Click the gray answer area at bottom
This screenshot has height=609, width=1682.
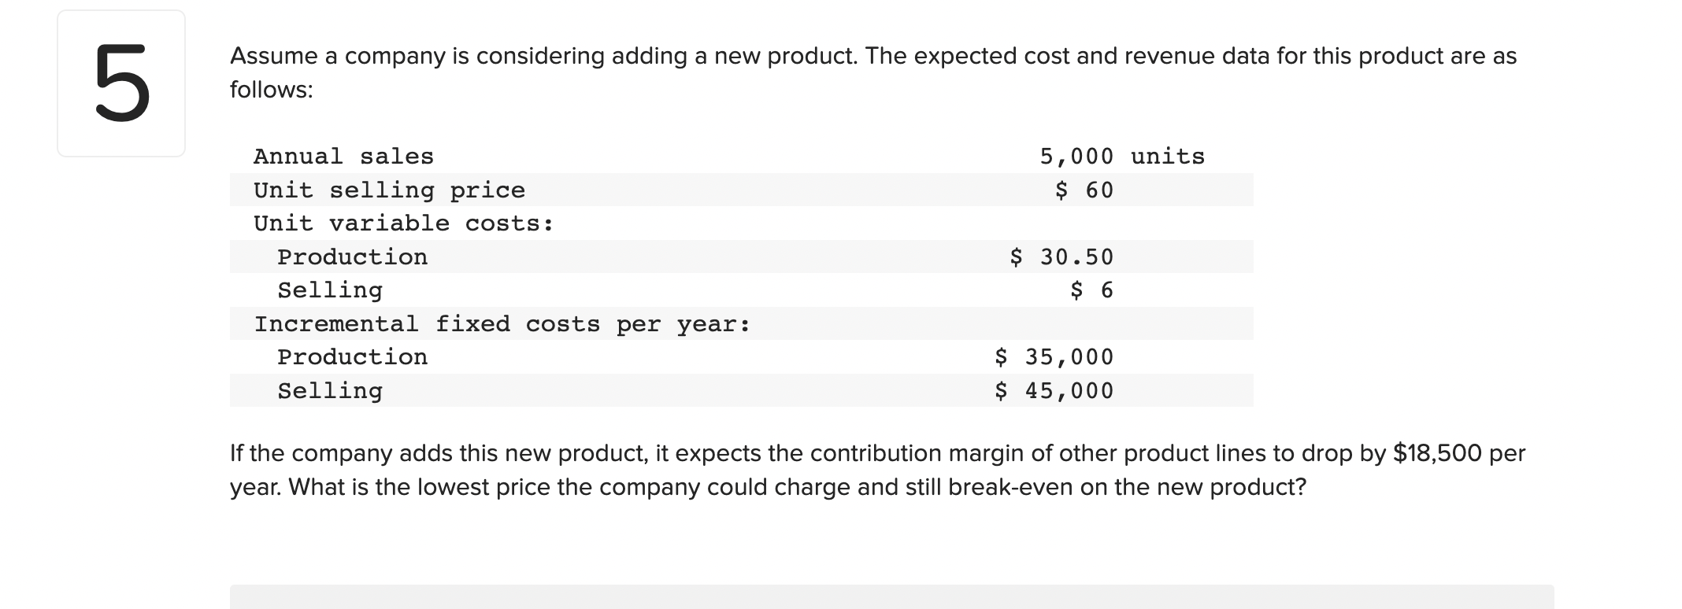(x=892, y=596)
